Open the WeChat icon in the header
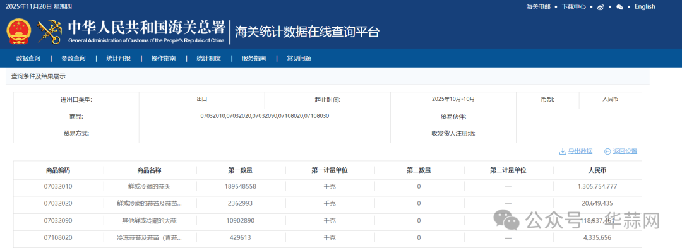The height and width of the screenshot is (248, 682). [620, 7]
